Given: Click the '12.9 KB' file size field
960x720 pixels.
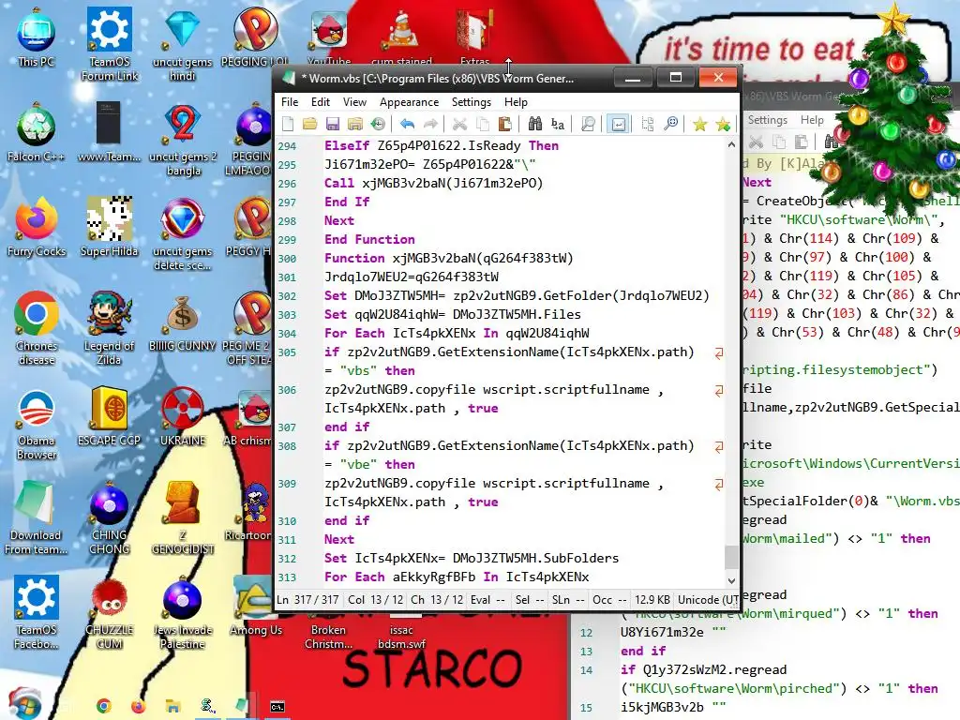Looking at the screenshot, I should [652, 599].
